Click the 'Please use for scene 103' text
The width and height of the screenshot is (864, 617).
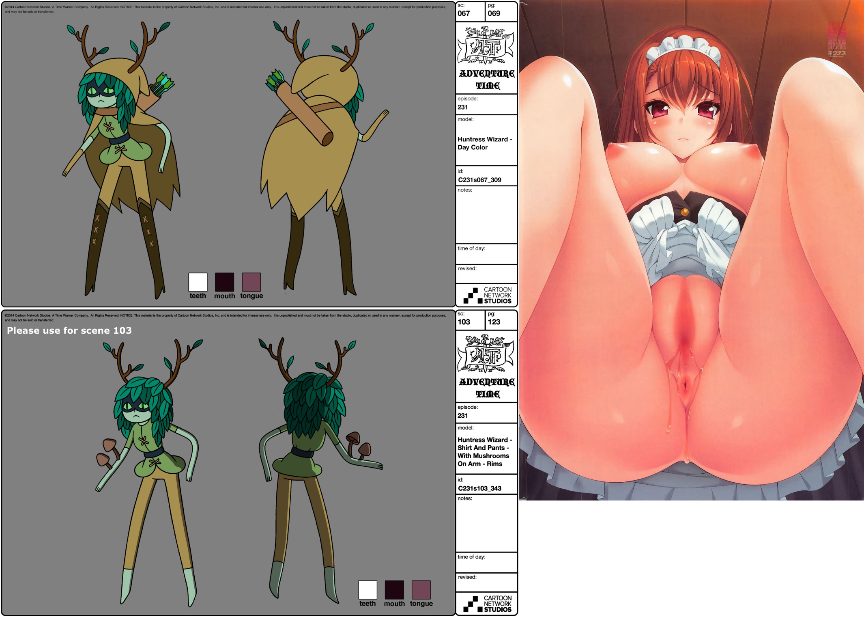tap(69, 330)
